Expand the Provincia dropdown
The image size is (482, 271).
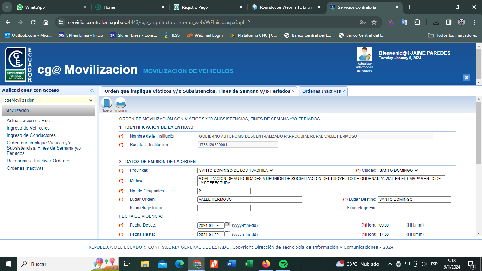[236, 170]
